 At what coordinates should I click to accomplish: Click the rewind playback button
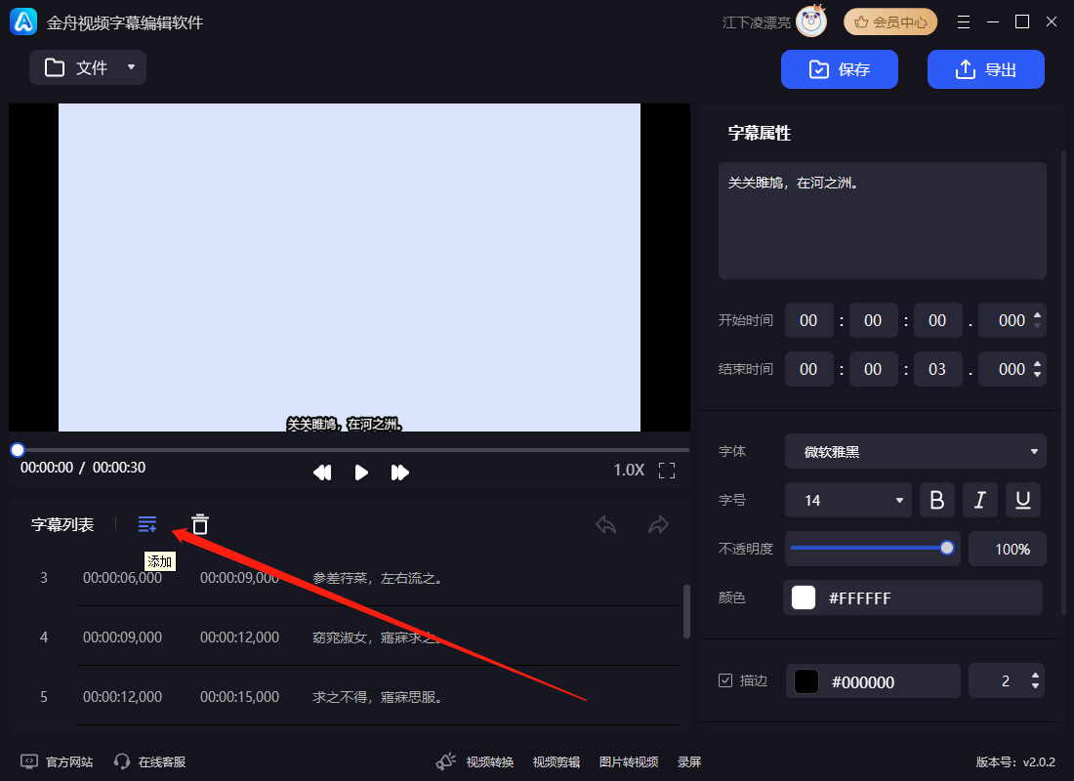322,473
